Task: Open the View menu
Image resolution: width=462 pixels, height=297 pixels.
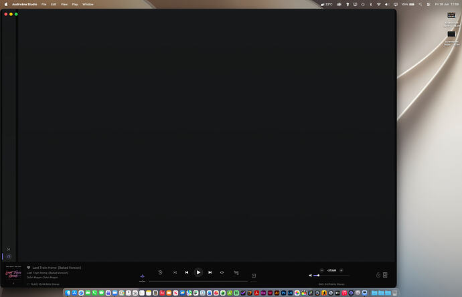Action: coord(64,5)
